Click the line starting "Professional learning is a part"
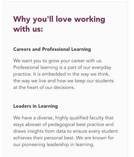This screenshot has width=134, height=157. 62,68
